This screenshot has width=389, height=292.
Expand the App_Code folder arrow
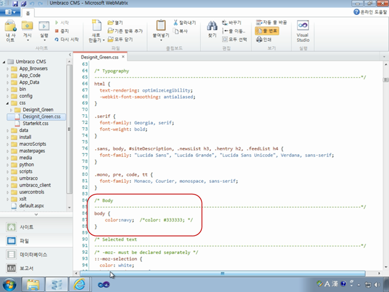[7, 75]
